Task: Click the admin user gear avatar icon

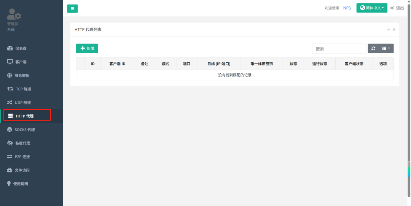Action: click(14, 14)
